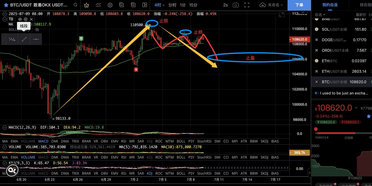Switch to the 分时 timeframe
The image size is (372, 186).
click(172, 5)
